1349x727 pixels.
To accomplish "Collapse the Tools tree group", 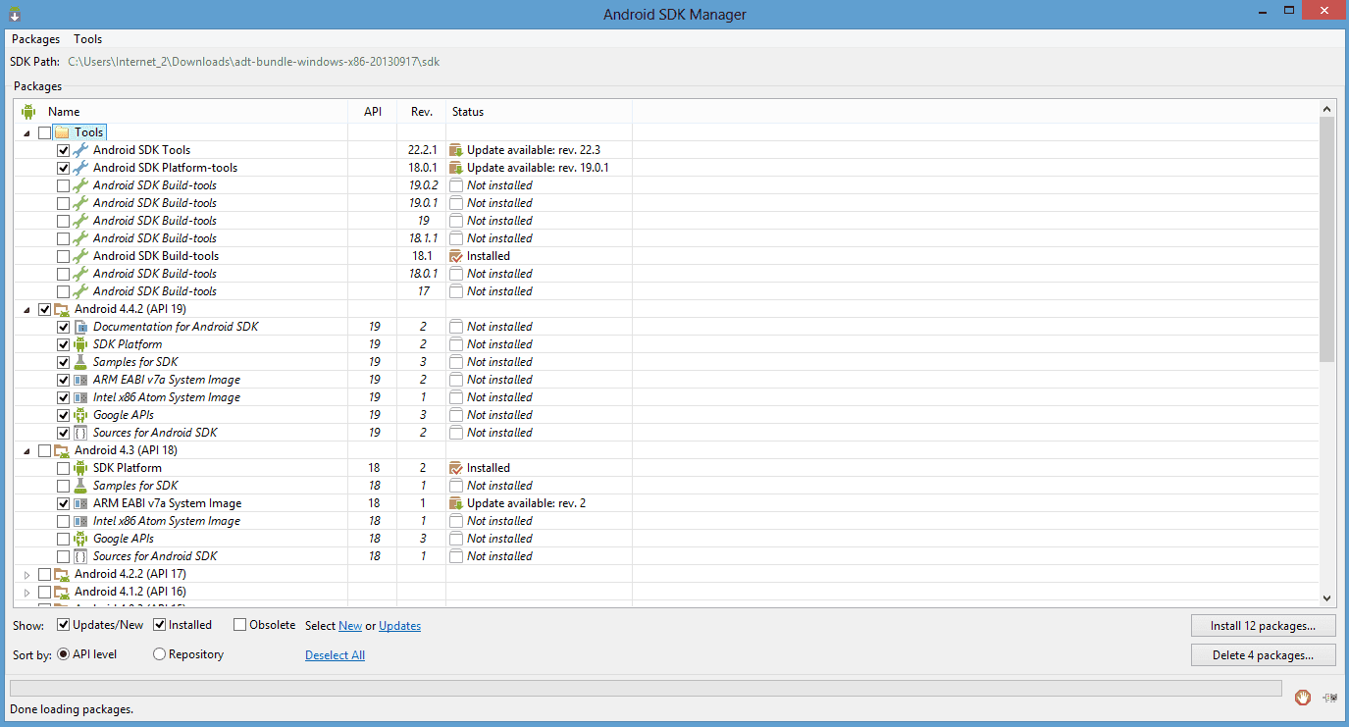I will [26, 132].
